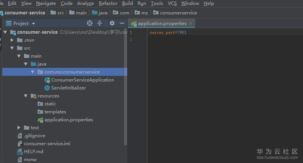Click the test folder icon
This screenshot has width=303, height=163.
27,128
